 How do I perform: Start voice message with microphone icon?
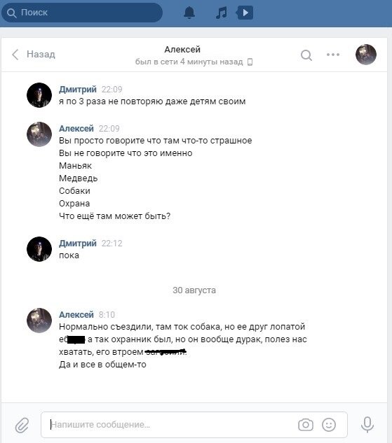coord(367,424)
